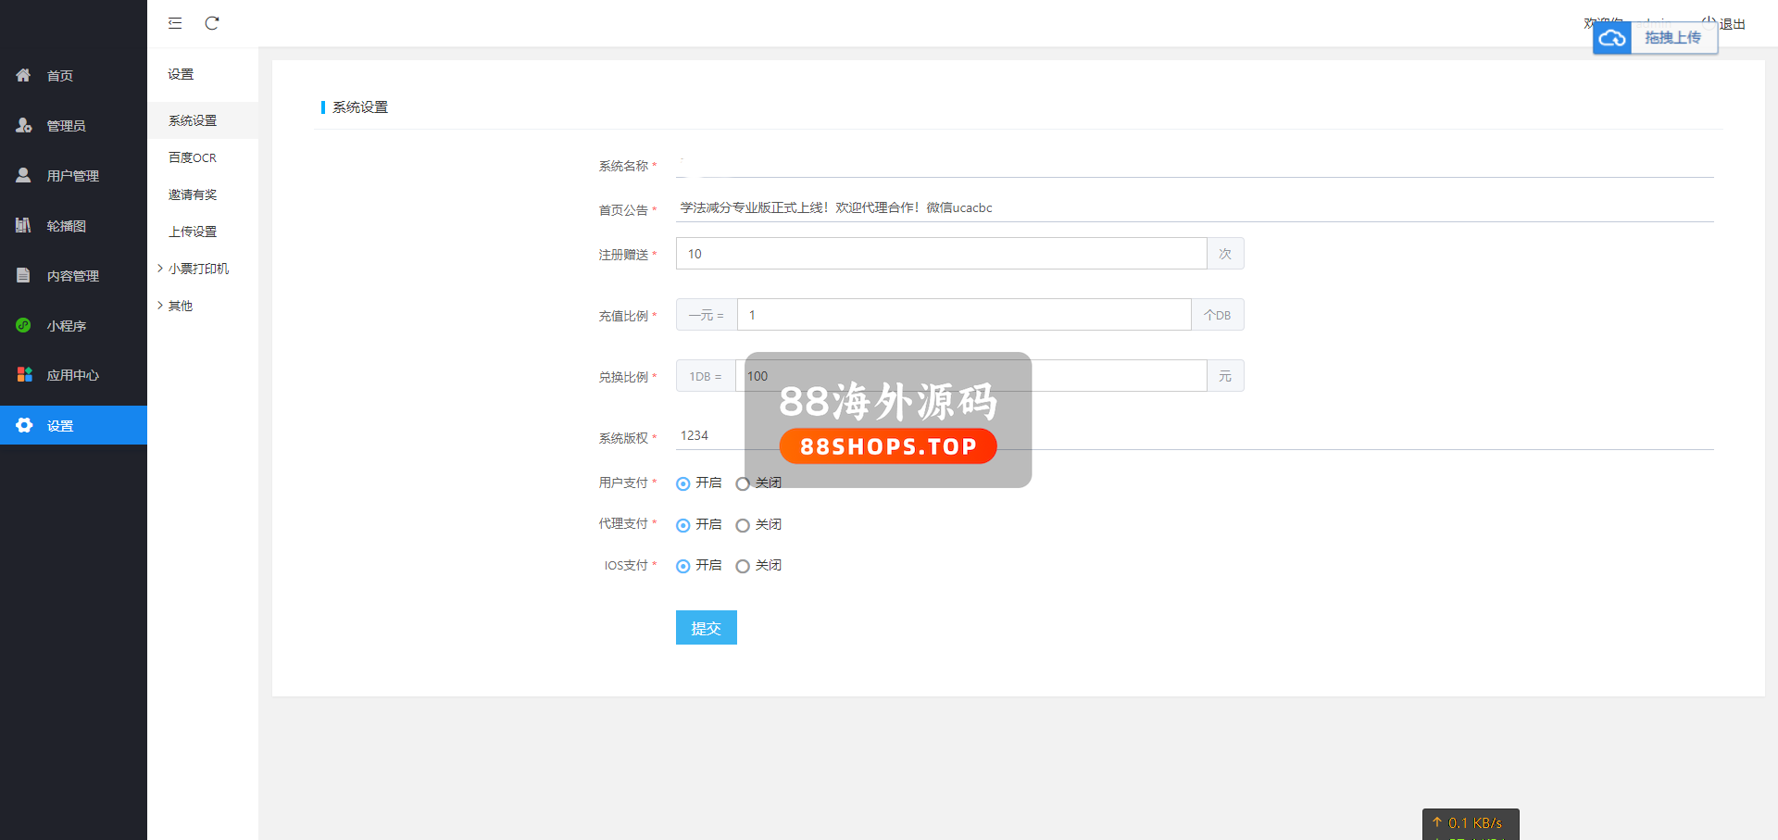Select 开启 for IOS支付
The image size is (1778, 840).
(x=683, y=566)
